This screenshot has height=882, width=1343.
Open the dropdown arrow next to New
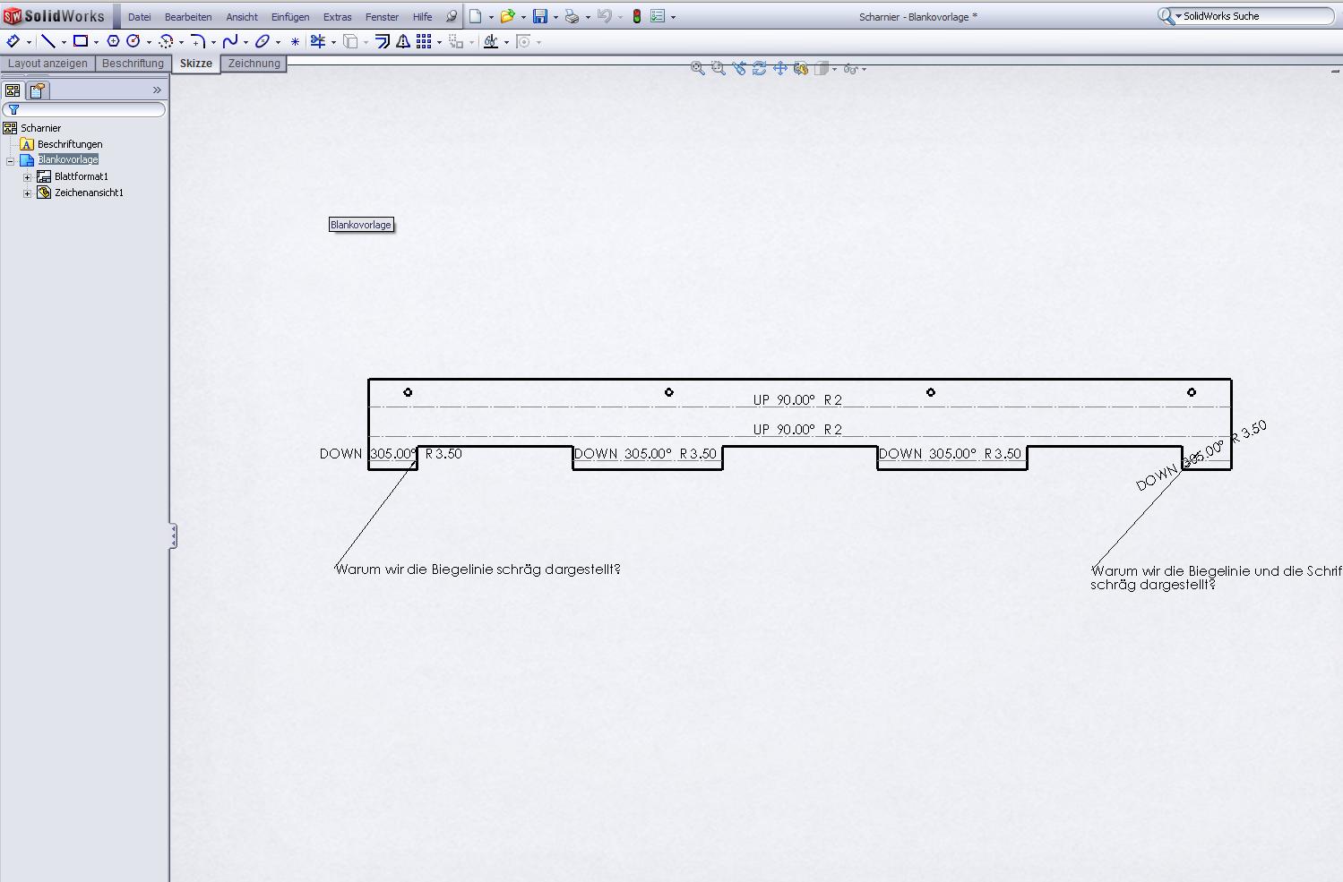click(x=491, y=17)
